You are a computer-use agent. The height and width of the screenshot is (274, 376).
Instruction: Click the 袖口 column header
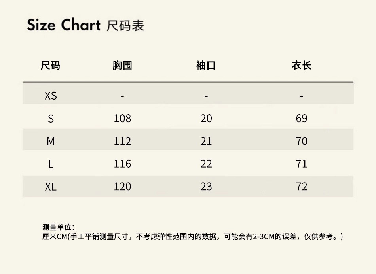[206, 66]
